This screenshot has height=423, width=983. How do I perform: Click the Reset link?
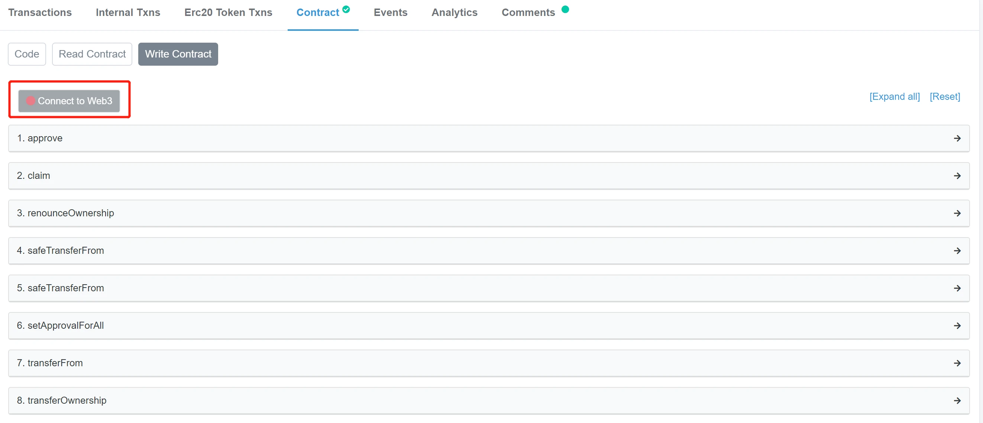pos(944,96)
